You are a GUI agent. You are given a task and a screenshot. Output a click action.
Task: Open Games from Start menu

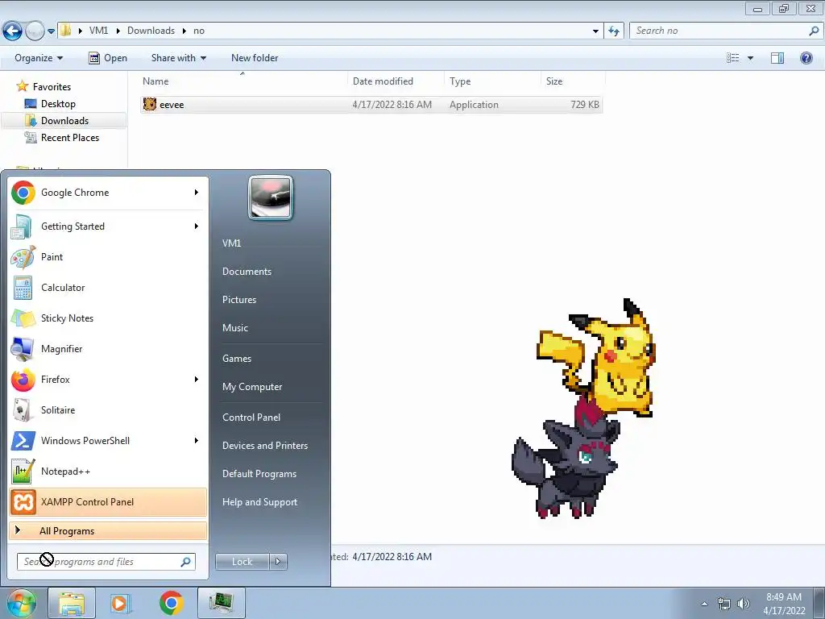pos(237,359)
